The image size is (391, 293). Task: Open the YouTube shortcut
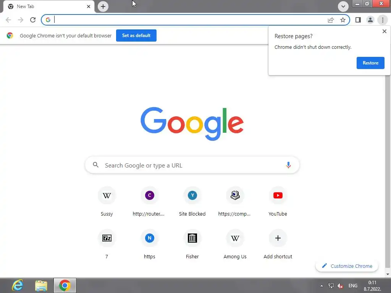[x=278, y=201]
